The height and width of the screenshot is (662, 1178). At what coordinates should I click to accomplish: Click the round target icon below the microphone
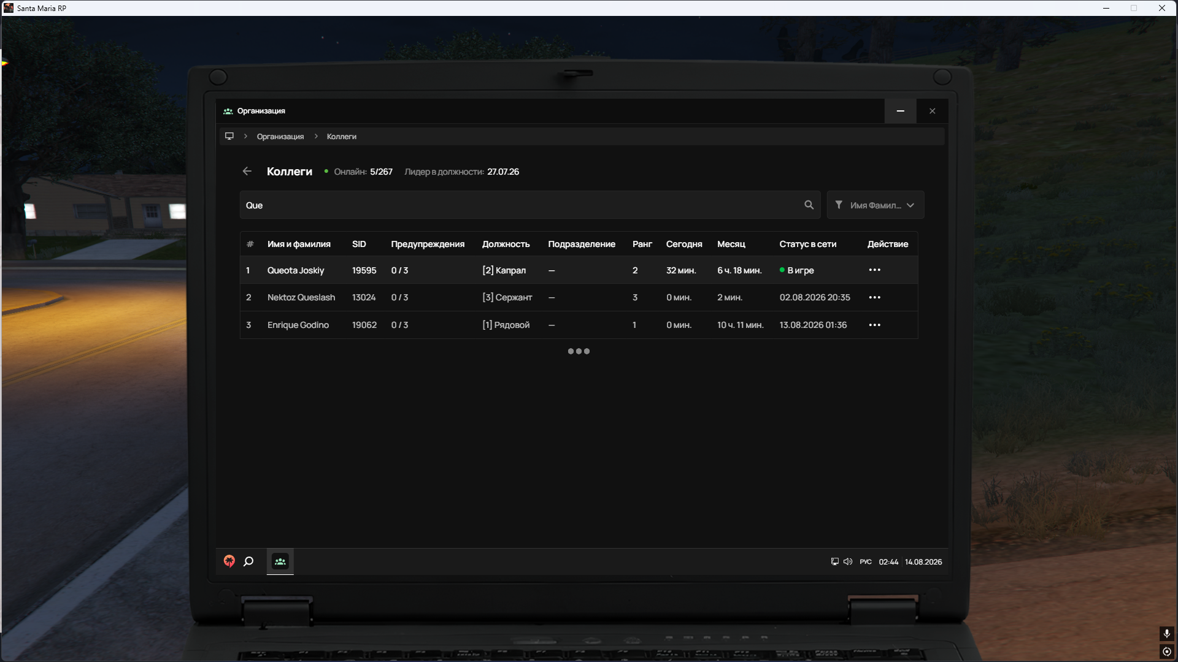pyautogui.click(x=1167, y=652)
